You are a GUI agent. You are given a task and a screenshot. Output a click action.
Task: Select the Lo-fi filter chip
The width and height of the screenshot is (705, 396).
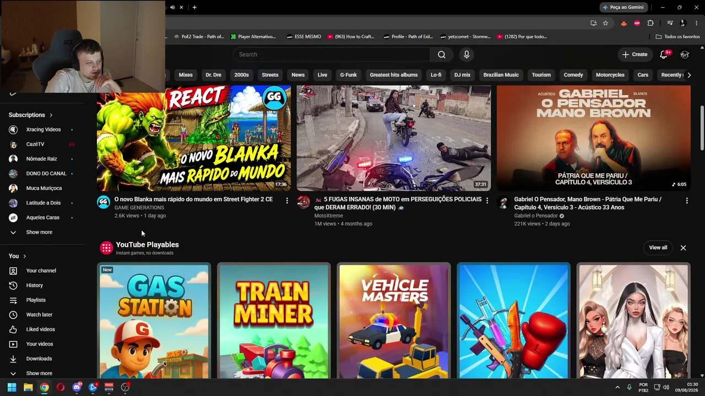coord(436,75)
